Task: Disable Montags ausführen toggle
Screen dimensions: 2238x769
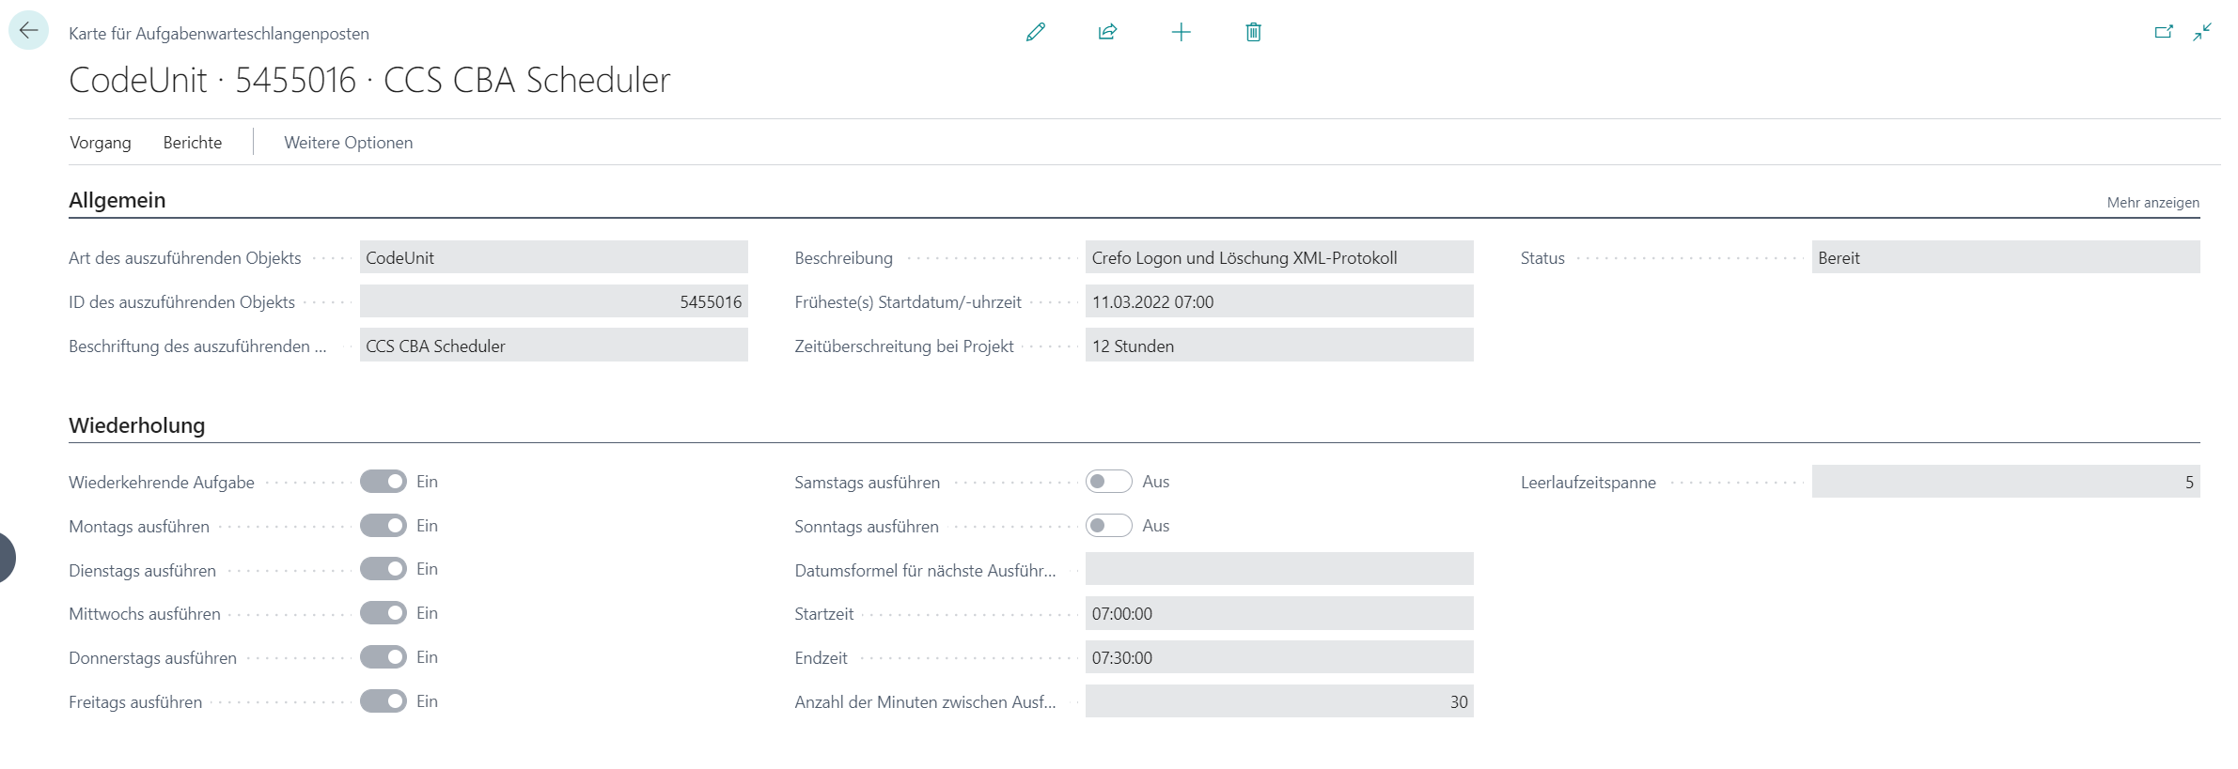Action: tap(383, 526)
